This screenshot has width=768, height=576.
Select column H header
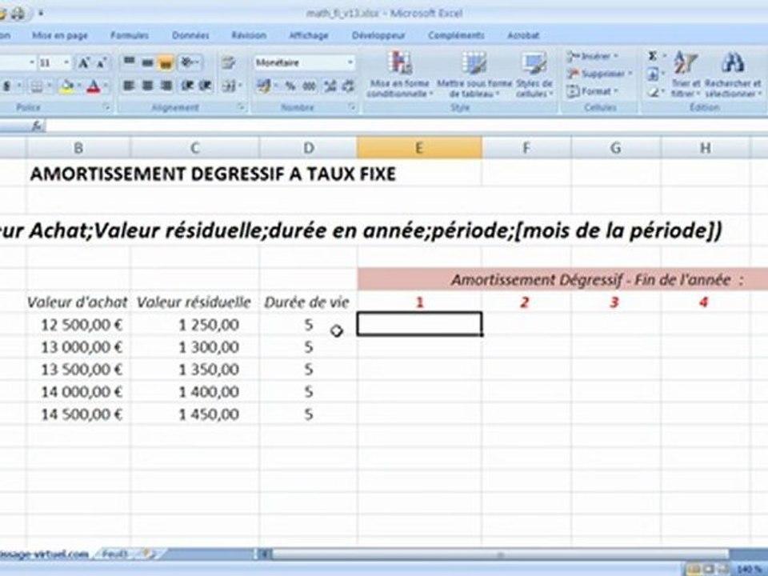[x=706, y=148]
